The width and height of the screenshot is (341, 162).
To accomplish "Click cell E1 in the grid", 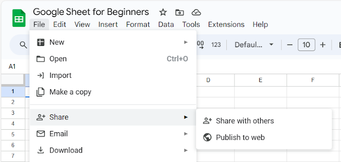I will 260,92.
